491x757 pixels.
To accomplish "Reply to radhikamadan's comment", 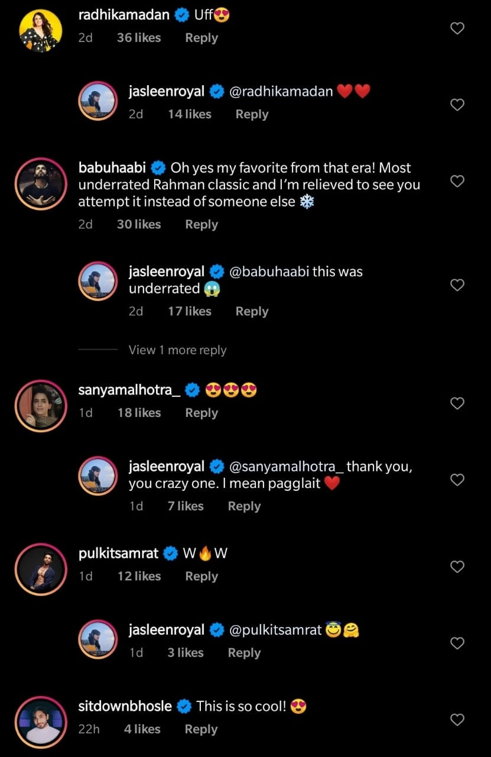I will coord(201,38).
